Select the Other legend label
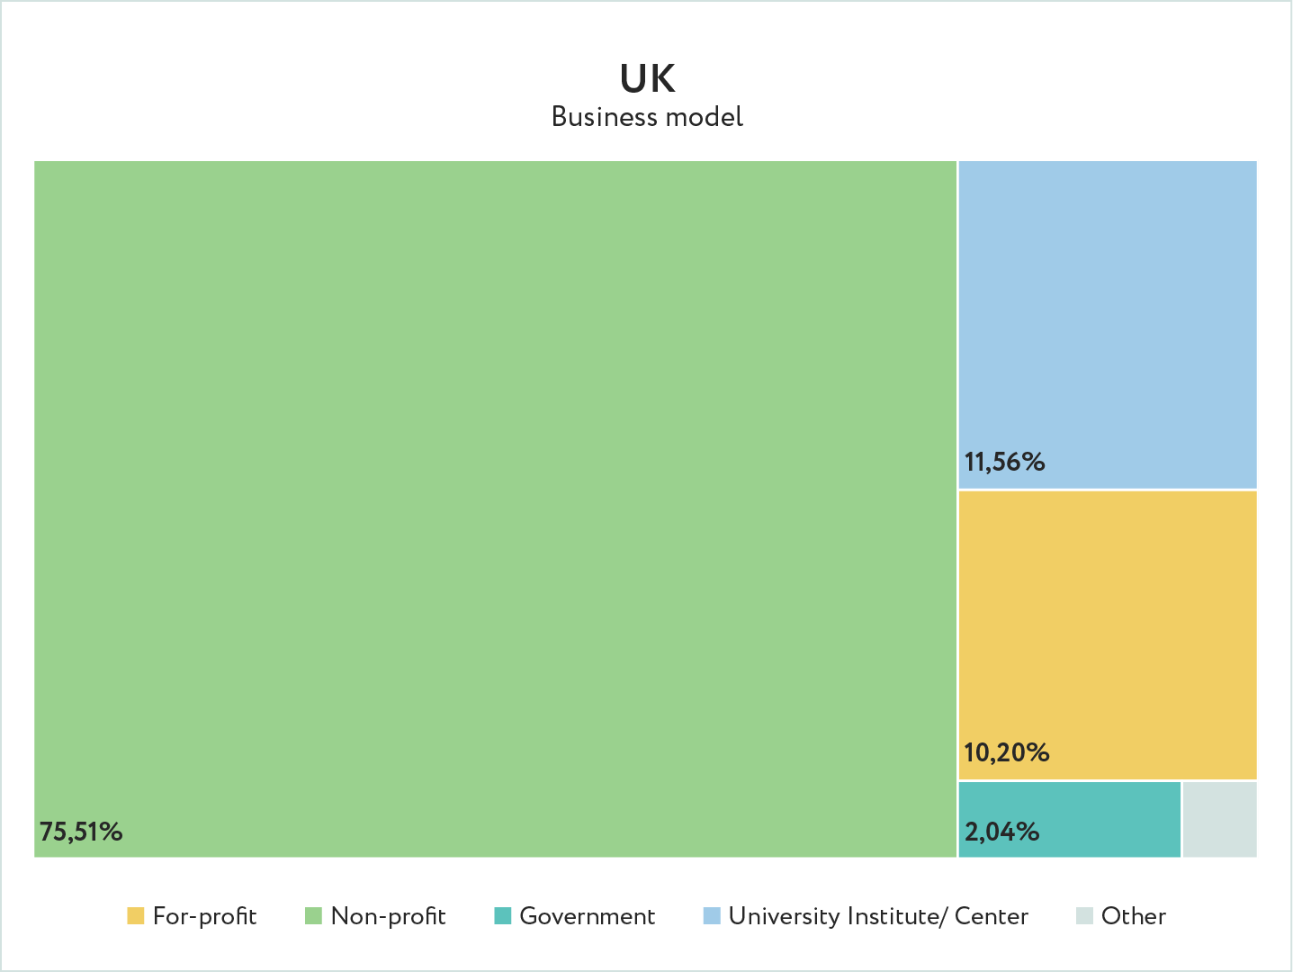The height and width of the screenshot is (972, 1293). (1133, 916)
